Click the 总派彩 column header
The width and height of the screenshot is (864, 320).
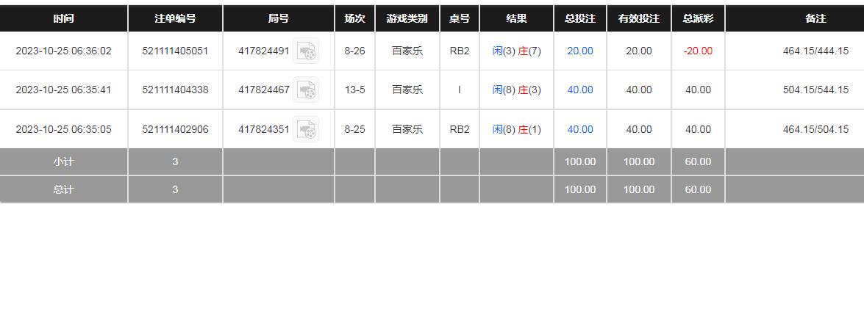point(698,18)
